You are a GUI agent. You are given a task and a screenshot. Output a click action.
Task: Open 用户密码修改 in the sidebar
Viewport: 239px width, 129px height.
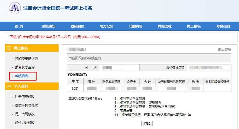pyautogui.click(x=25, y=114)
